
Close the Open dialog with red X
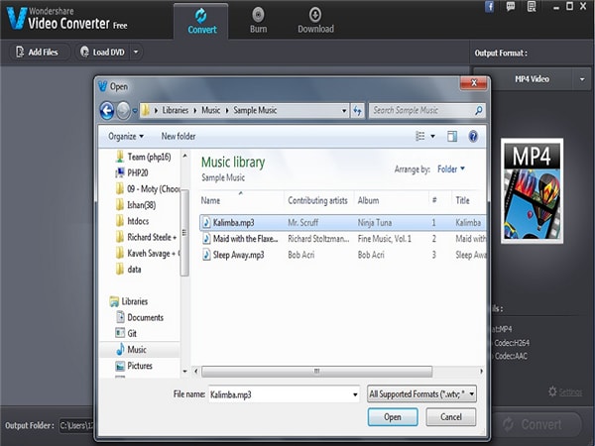(x=473, y=83)
